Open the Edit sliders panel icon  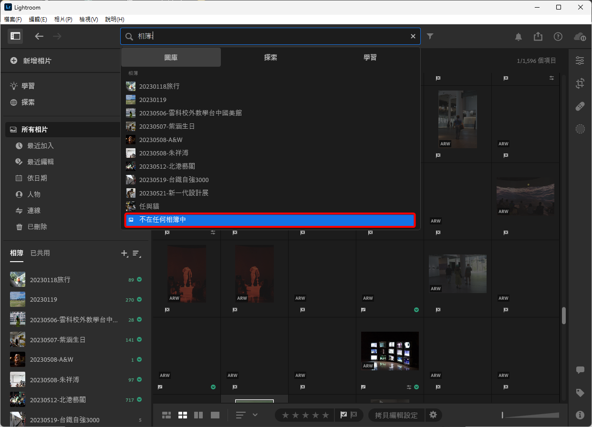coord(580,61)
